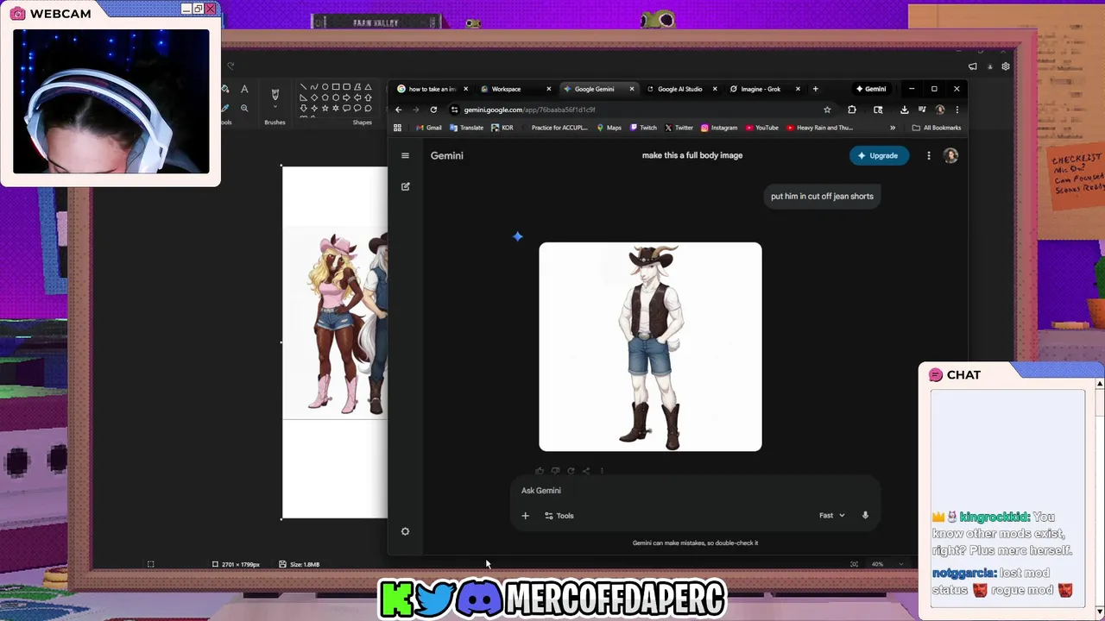Open the Gemini account avatar

pos(950,155)
